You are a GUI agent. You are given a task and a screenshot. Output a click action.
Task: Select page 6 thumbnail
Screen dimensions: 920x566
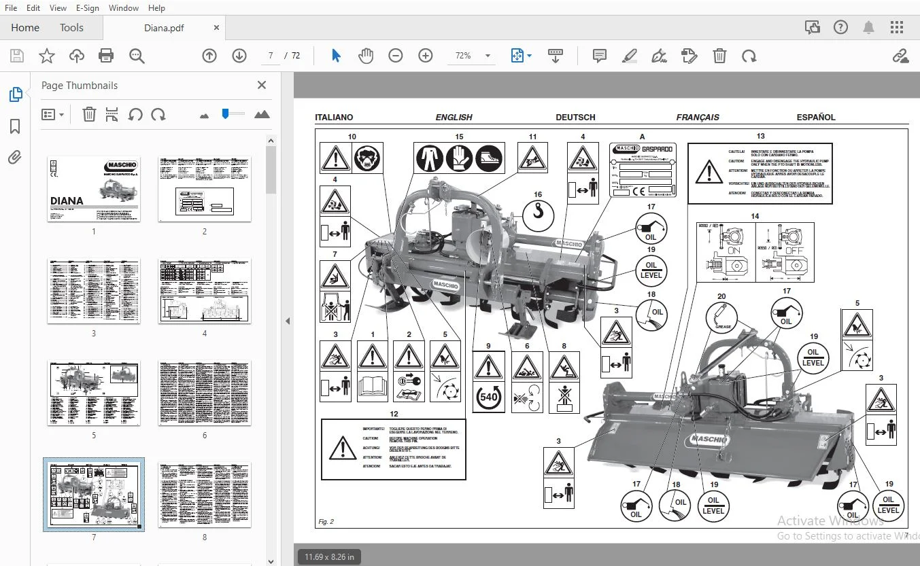205,393
